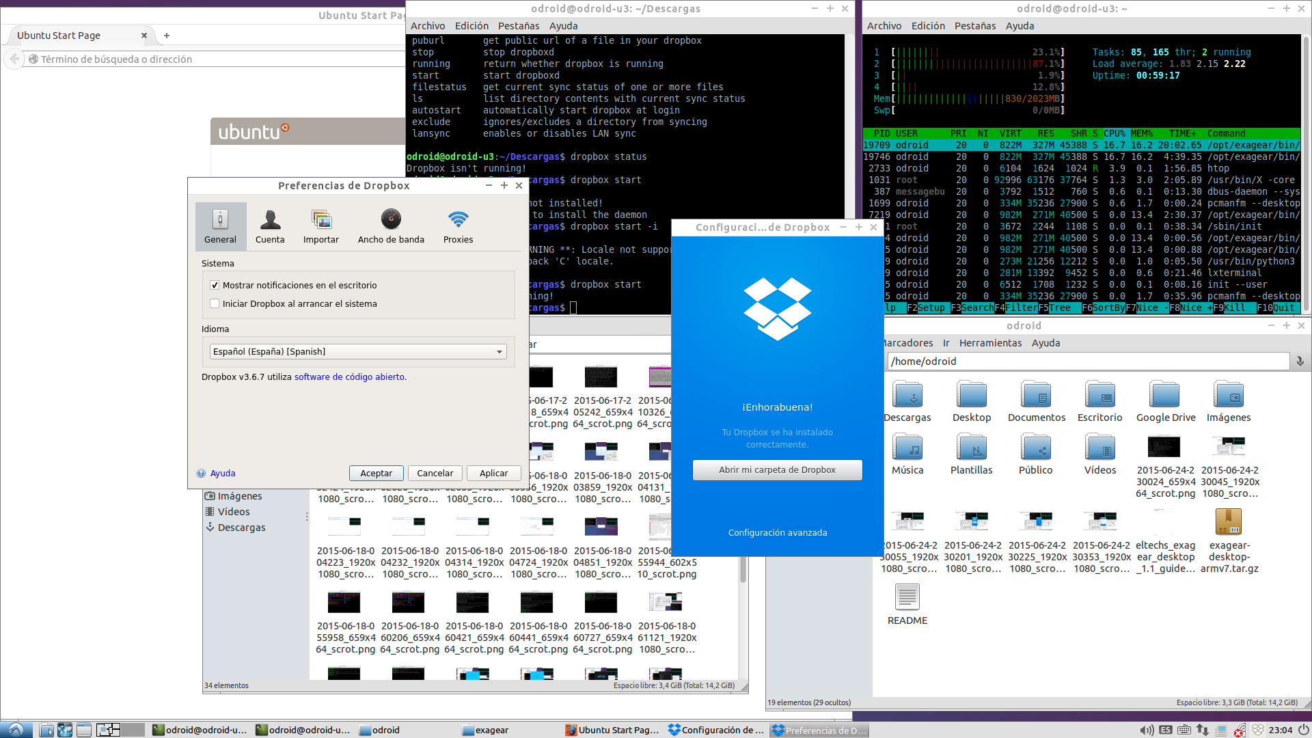Open the volume control tray icon
Viewport: 1312px width, 738px height.
point(1147,730)
